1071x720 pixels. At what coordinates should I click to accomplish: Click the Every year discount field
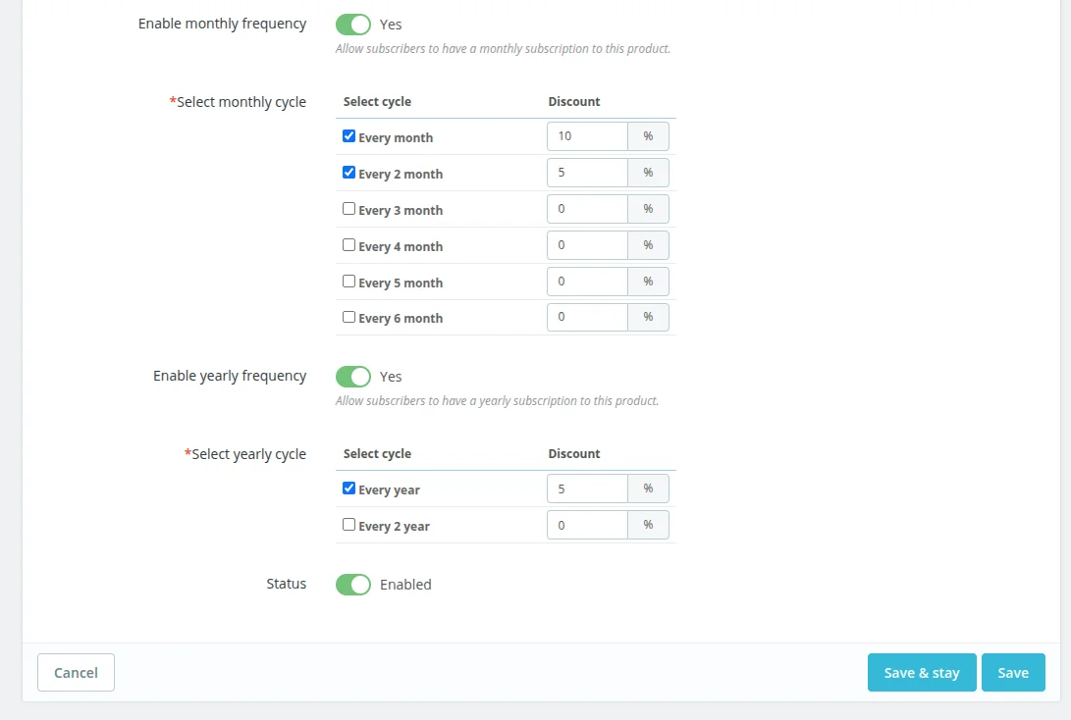coord(587,489)
